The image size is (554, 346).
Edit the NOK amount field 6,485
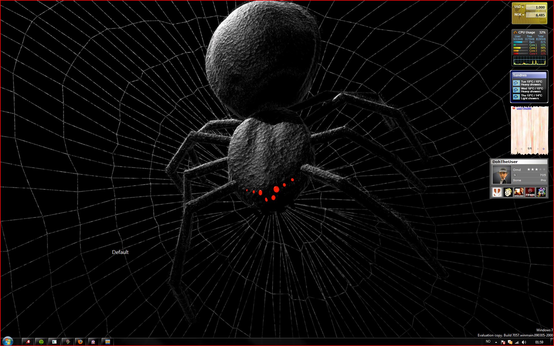[x=536, y=15]
